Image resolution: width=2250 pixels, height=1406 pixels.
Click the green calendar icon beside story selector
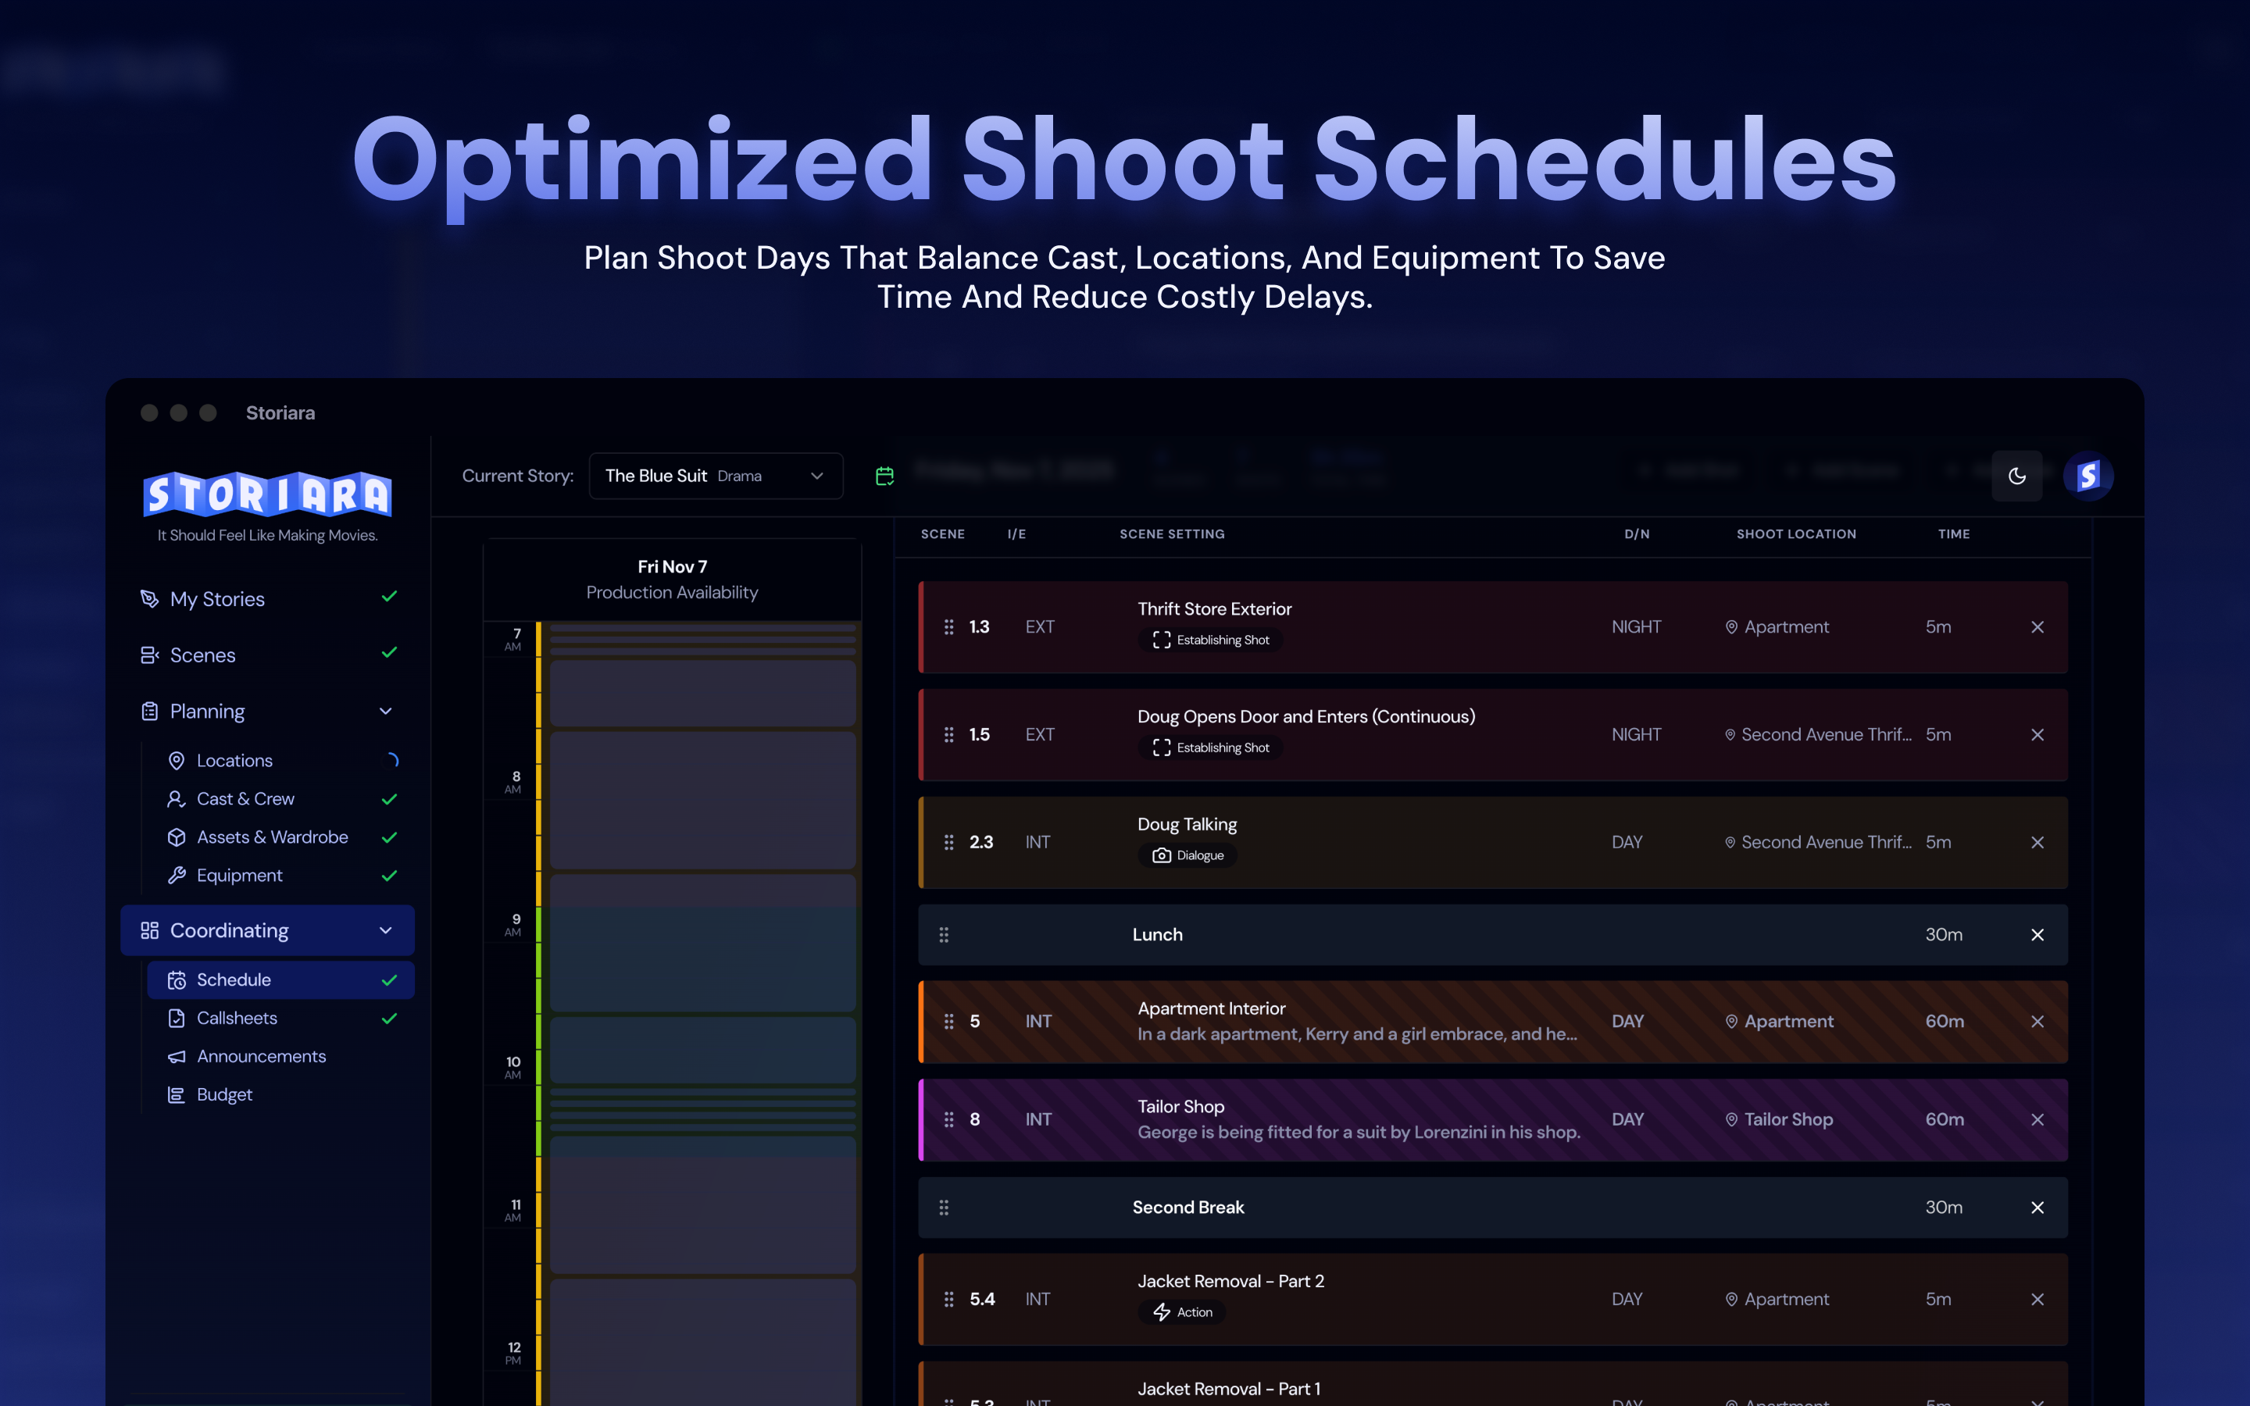pyautogui.click(x=884, y=476)
